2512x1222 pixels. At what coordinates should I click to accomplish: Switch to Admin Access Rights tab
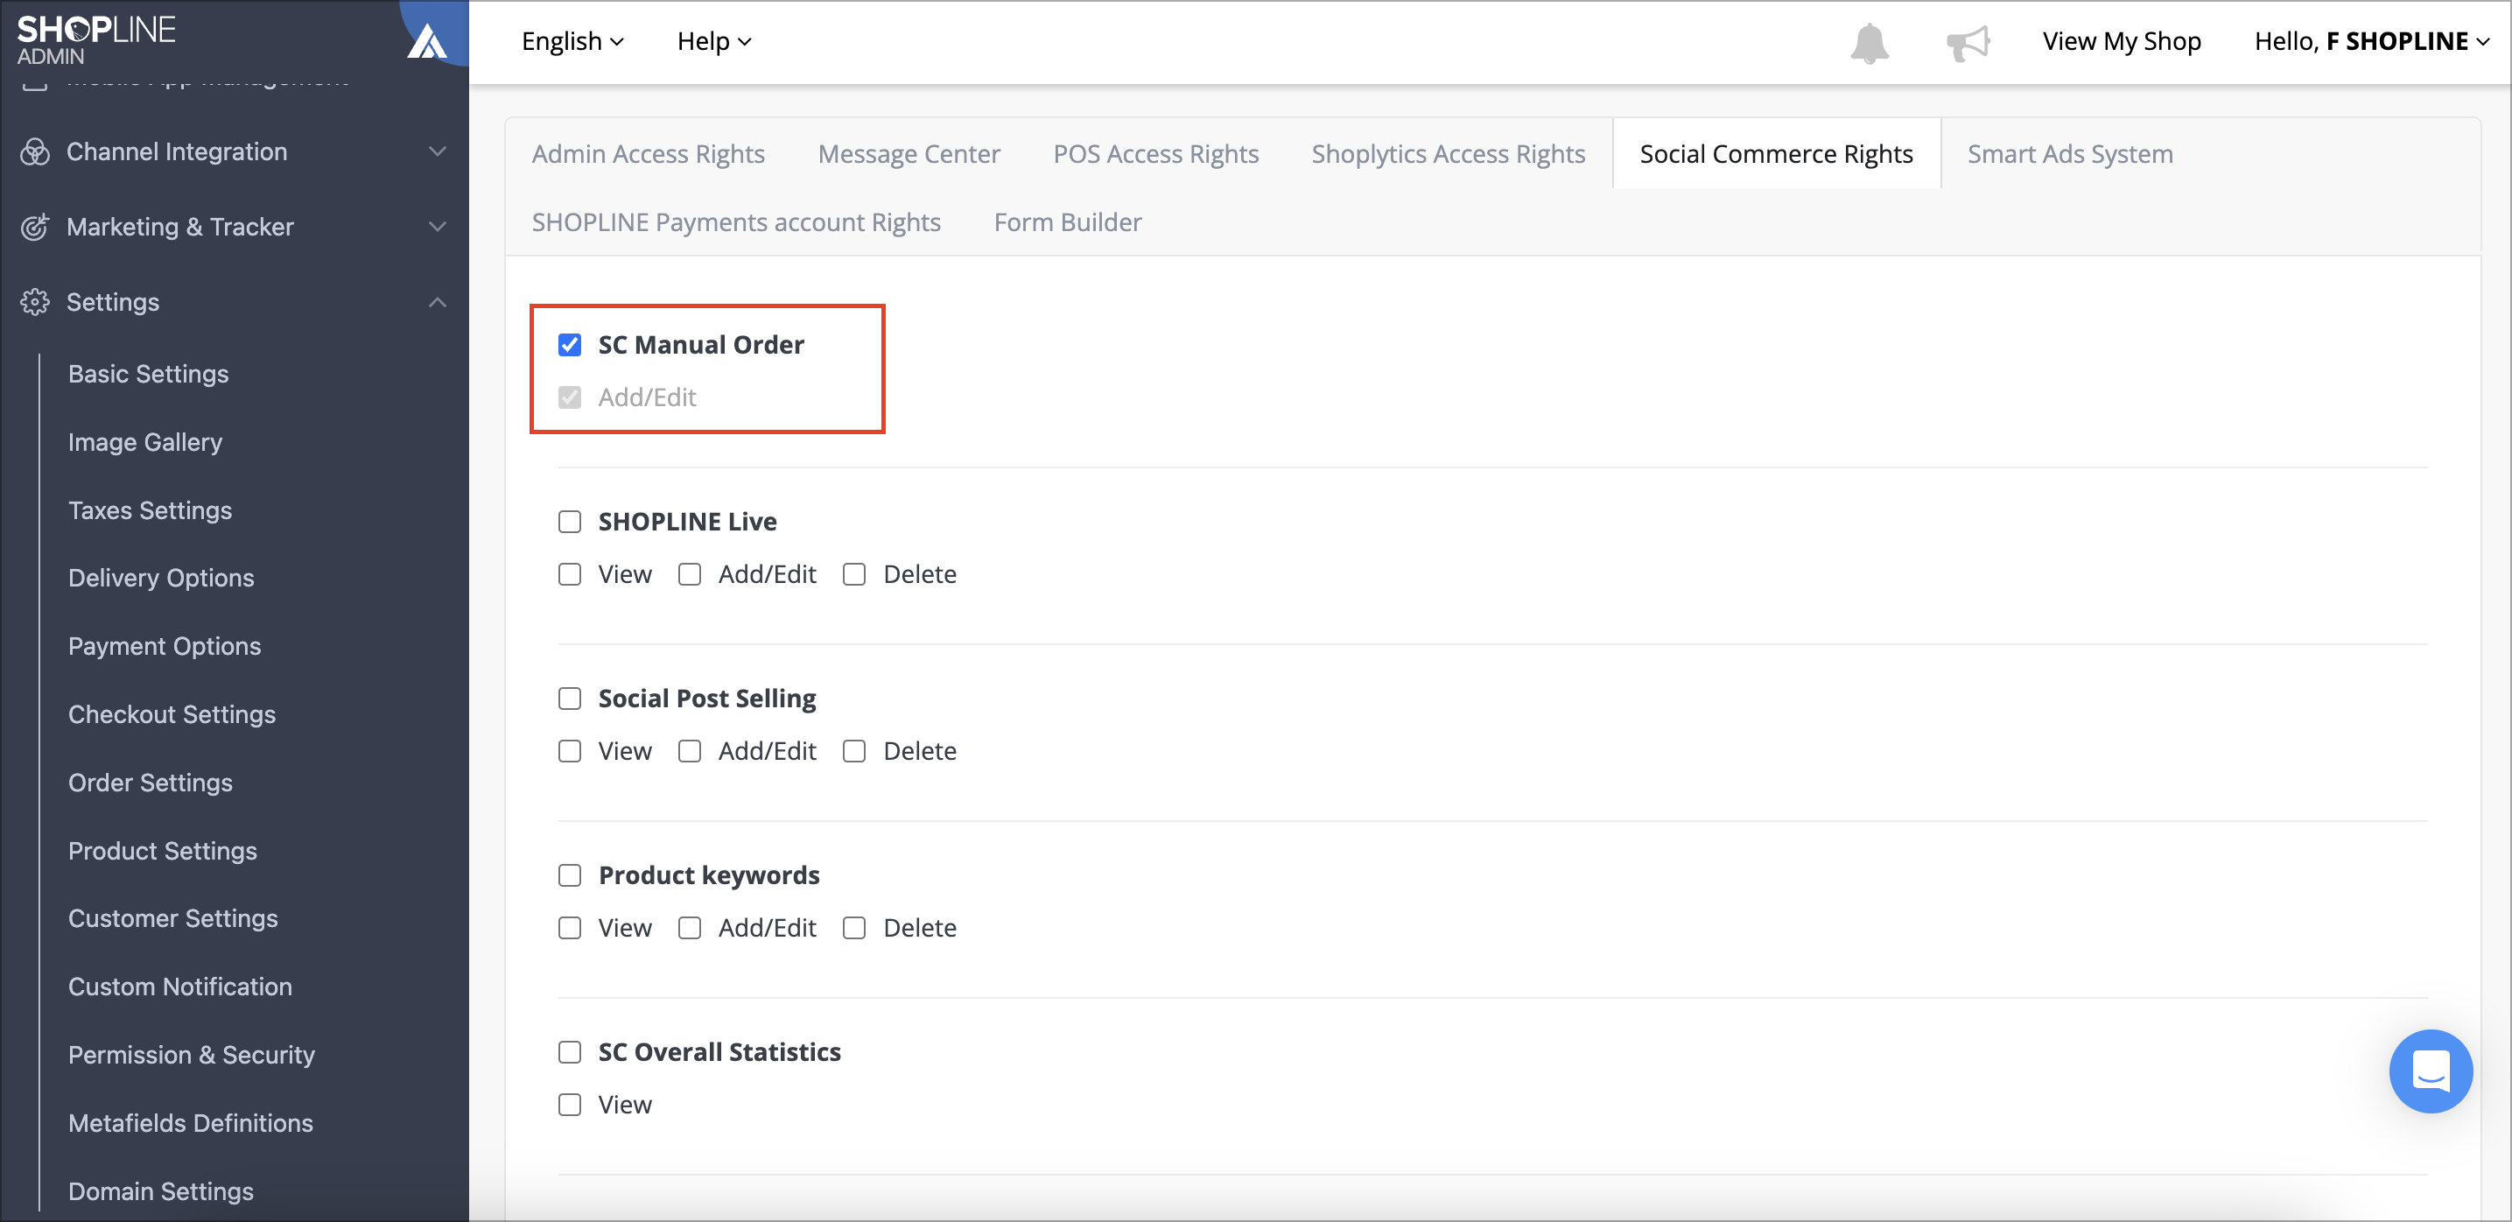point(648,154)
